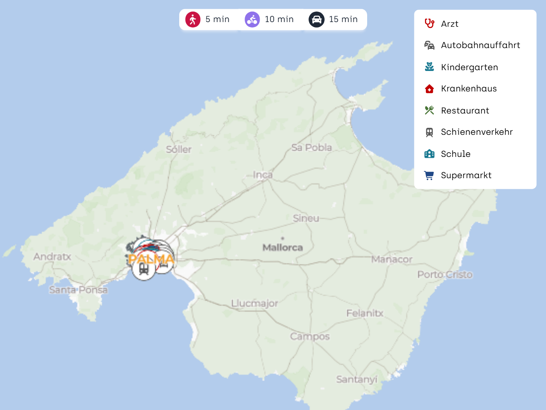
Task: Toggle the Schienenverkehr category label
Action: click(477, 132)
